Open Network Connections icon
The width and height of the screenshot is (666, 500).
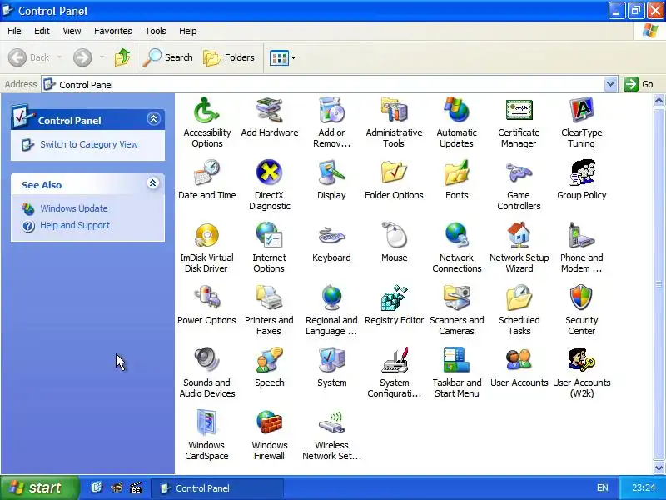(x=456, y=235)
